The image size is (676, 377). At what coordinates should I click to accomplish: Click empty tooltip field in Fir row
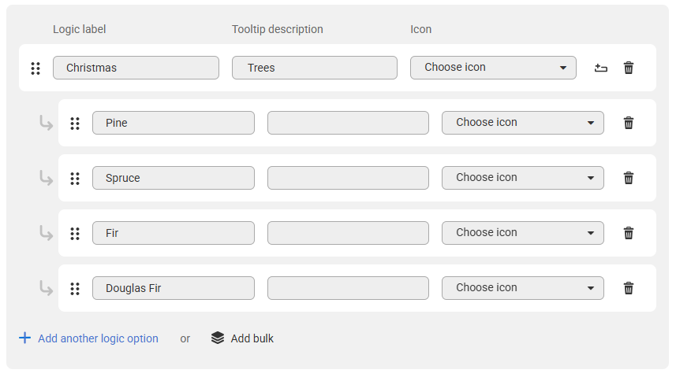click(348, 233)
